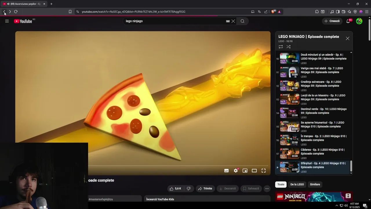Screen dimensions: 371x209
Task: Share this page via address bar icon
Action: pyautogui.click(x=266, y=12)
